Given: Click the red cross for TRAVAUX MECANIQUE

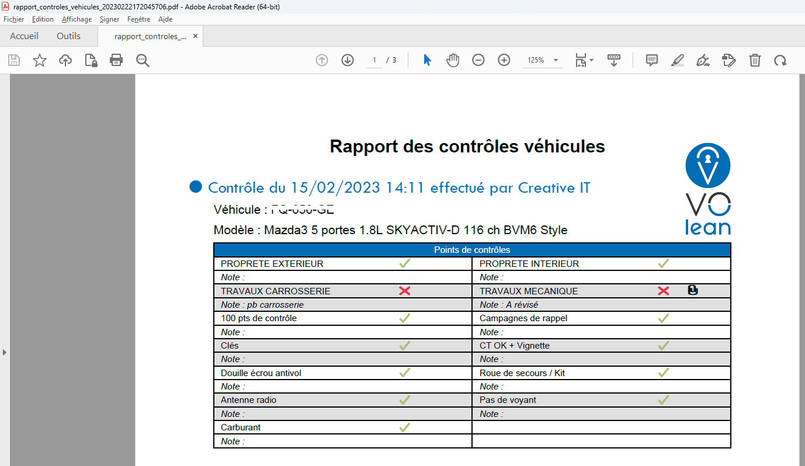Looking at the screenshot, I should 663,291.
